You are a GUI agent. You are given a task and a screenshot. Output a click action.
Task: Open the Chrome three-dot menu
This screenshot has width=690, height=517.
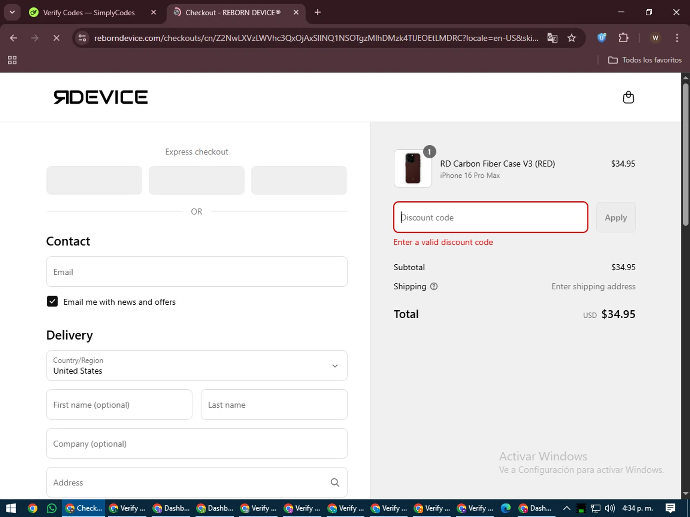[x=677, y=38]
